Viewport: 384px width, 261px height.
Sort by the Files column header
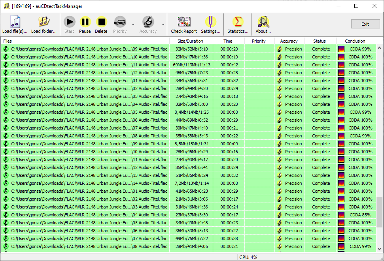click(x=85, y=41)
